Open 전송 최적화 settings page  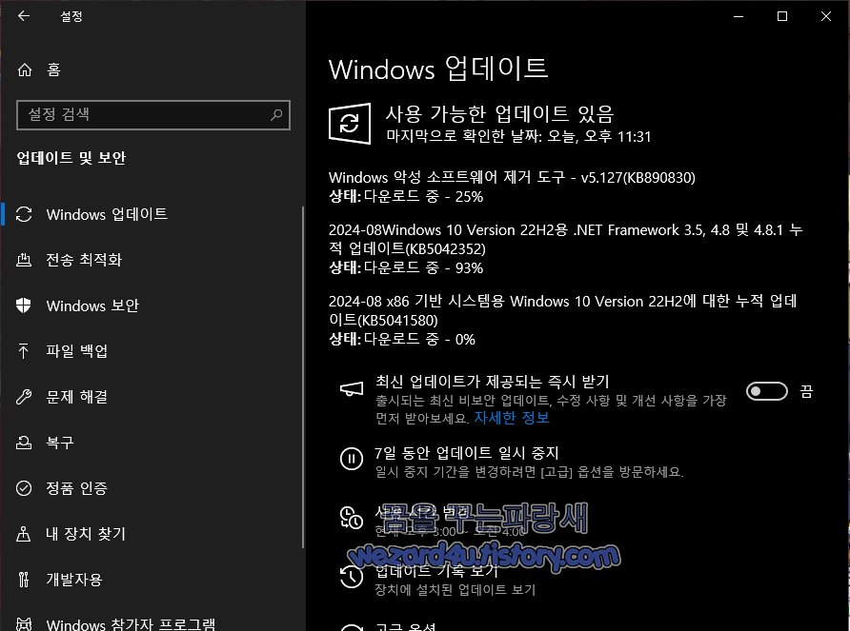152,260
